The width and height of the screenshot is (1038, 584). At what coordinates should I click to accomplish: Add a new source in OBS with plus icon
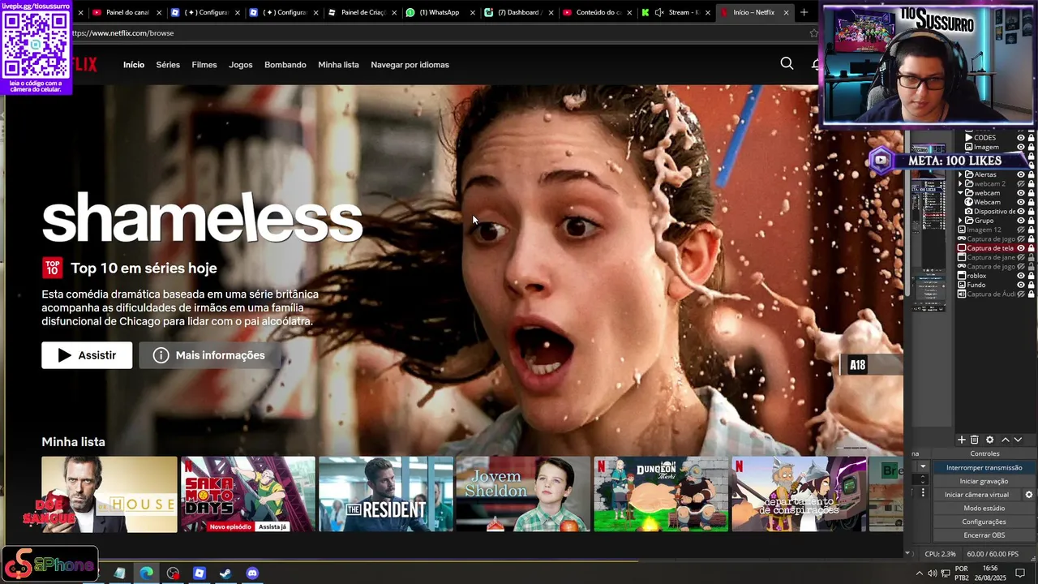point(962,440)
